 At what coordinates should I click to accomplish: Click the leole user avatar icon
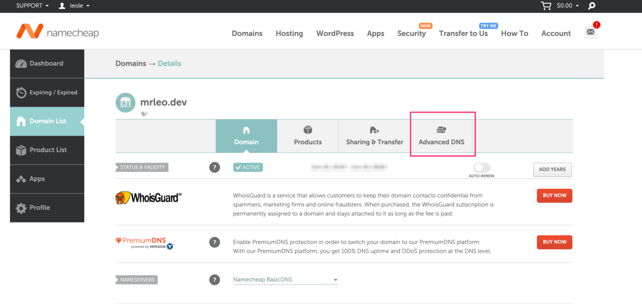(62, 6)
